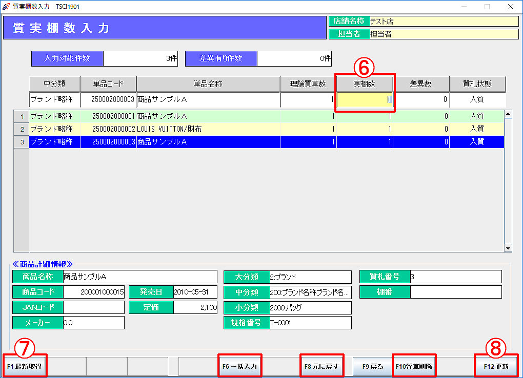This screenshot has width=523, height=378.
Task: Click the F12 更新 button
Action: [496, 366]
